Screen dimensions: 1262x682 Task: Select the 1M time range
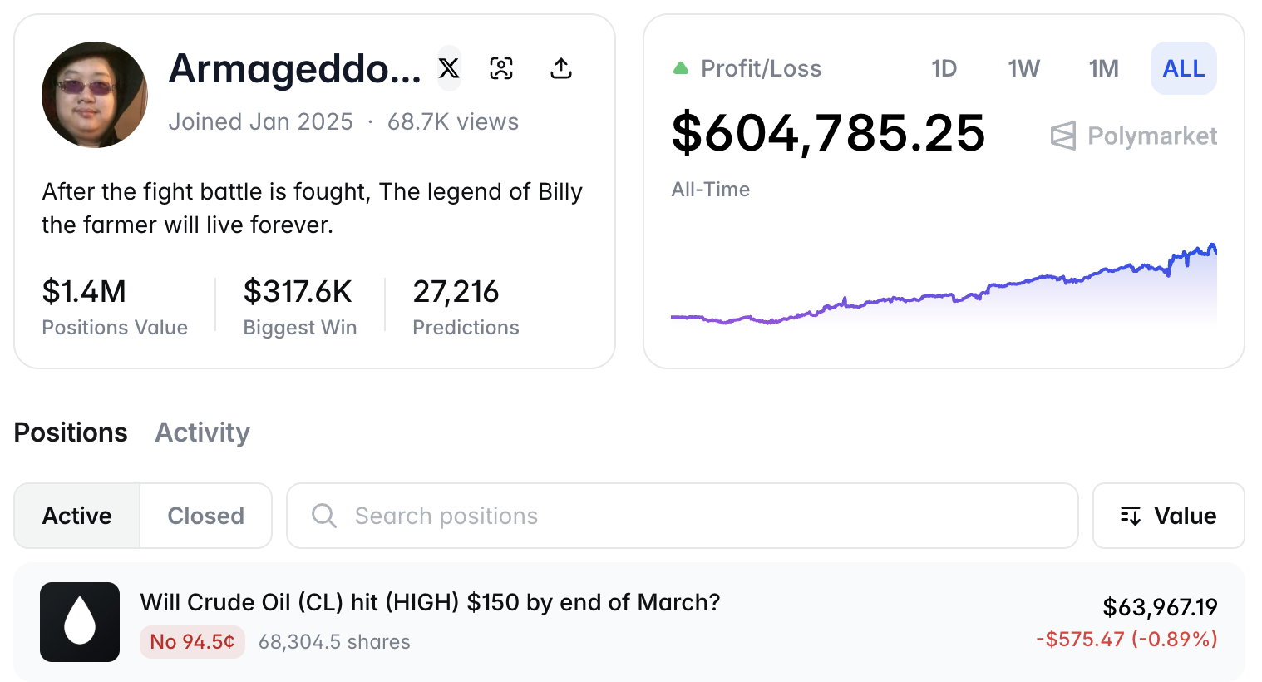point(1103,68)
